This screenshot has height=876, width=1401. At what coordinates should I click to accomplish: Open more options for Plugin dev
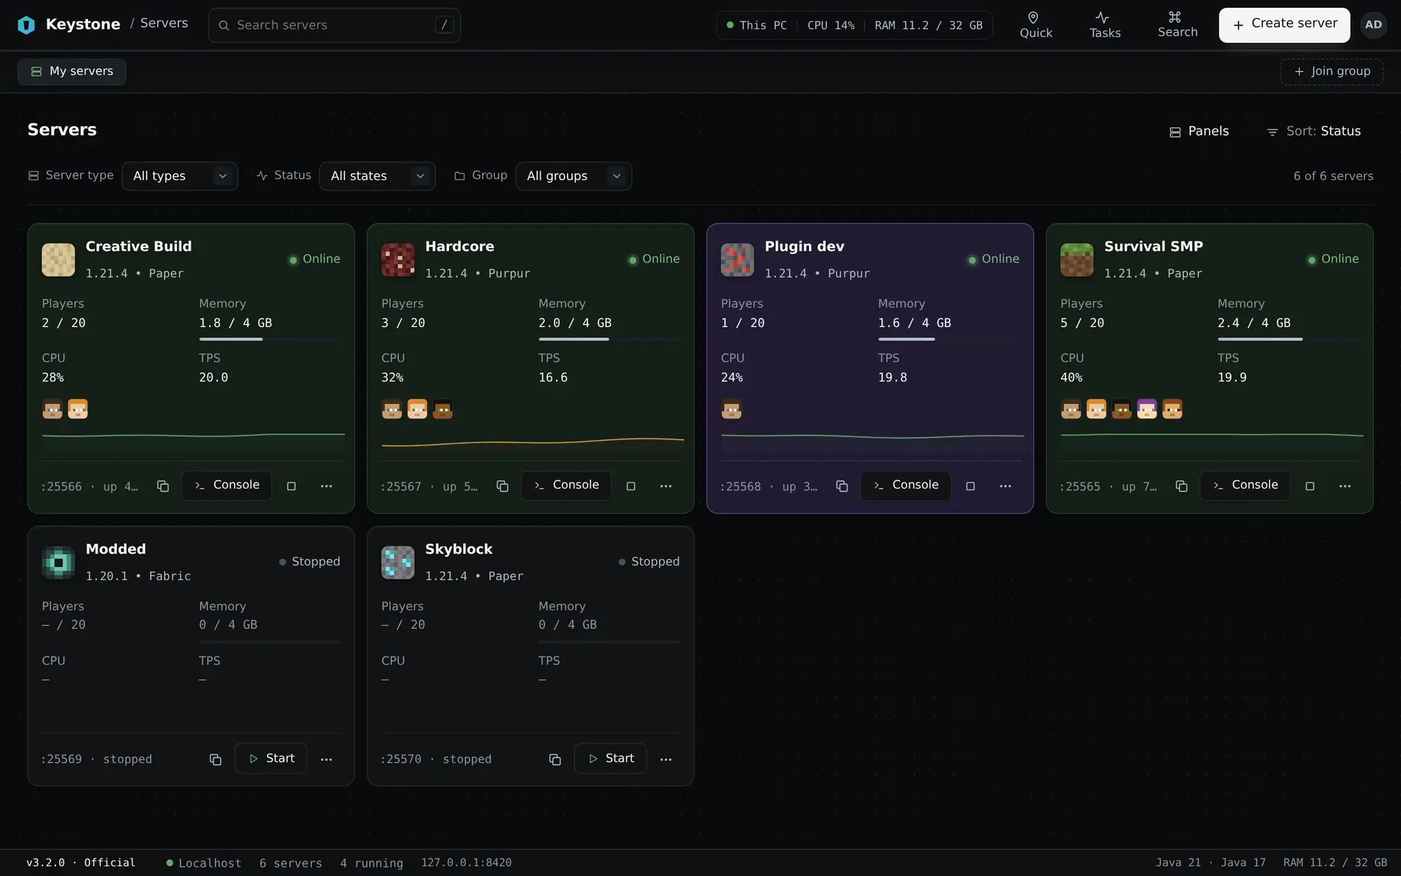point(1005,486)
